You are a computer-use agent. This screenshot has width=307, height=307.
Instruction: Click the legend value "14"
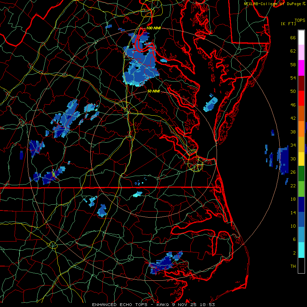[x=293, y=213]
